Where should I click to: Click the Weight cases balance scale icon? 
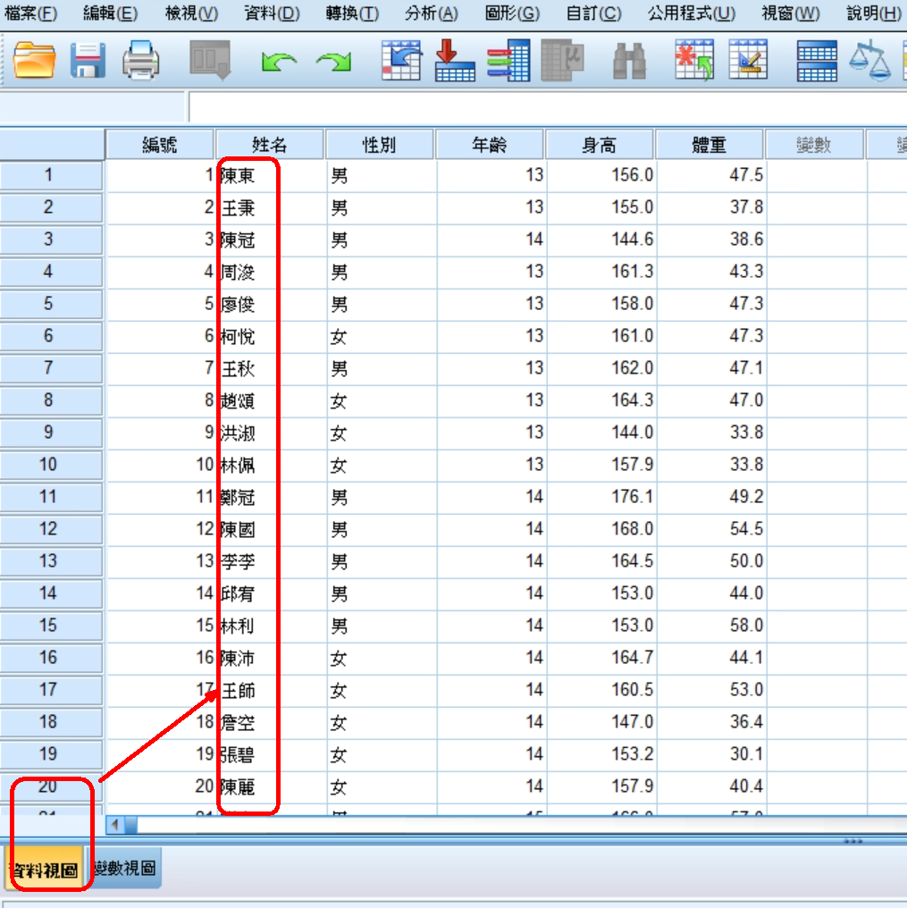coord(869,62)
